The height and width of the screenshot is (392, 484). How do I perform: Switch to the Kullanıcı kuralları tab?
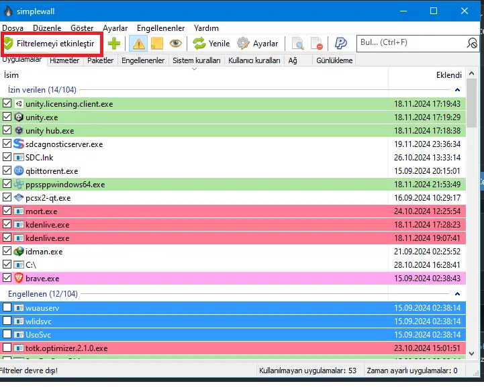point(254,60)
